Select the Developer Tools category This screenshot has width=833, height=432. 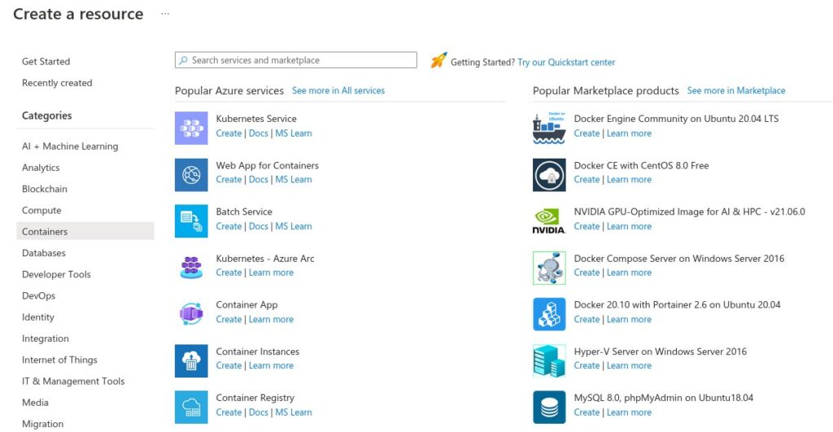tap(56, 275)
